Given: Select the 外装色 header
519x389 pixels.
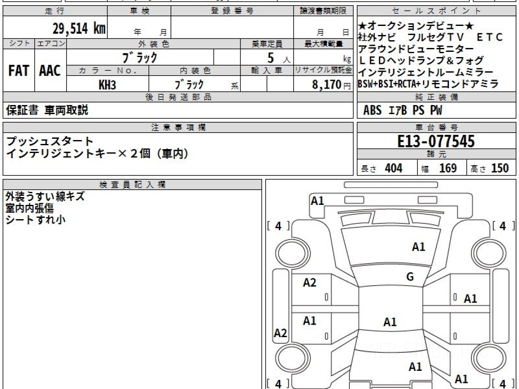Looking at the screenshot, I should (x=154, y=44).
